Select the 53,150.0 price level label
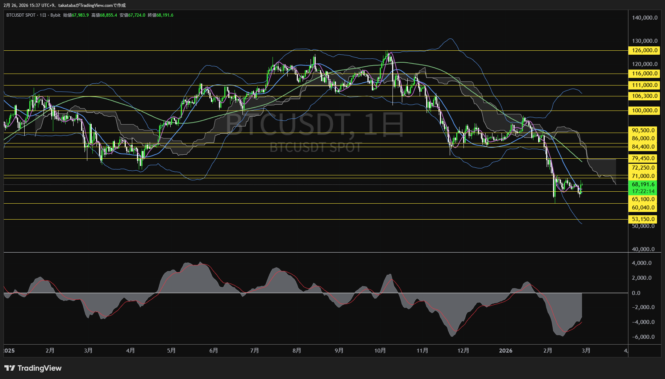Screen dimensions: 665x379 click(x=643, y=219)
